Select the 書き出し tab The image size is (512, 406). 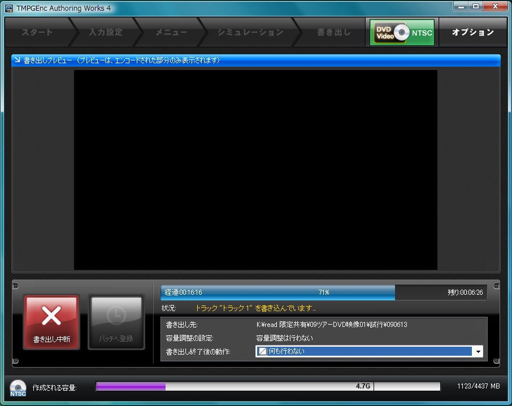coord(333,32)
